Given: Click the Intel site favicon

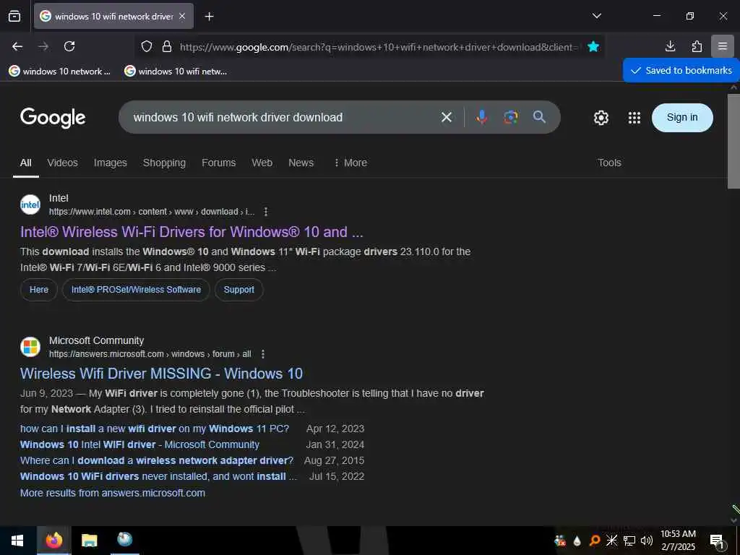Looking at the screenshot, I should [30, 205].
